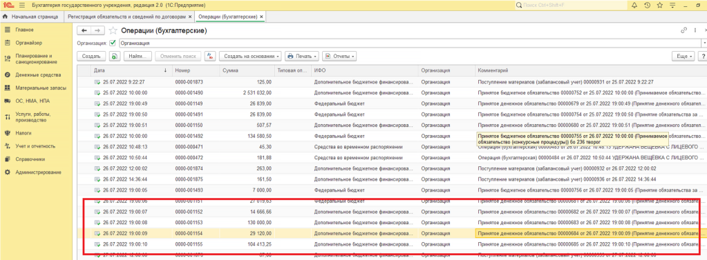Open Создать на основании dropdown
This screenshot has width=707, height=260.
point(250,57)
